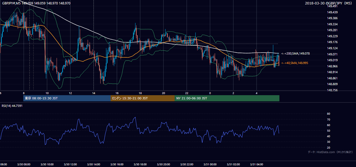Select the Tokyo session bar 08:00-15:30 JST
This screenshot has width=356, height=167.
click(x=67, y=98)
